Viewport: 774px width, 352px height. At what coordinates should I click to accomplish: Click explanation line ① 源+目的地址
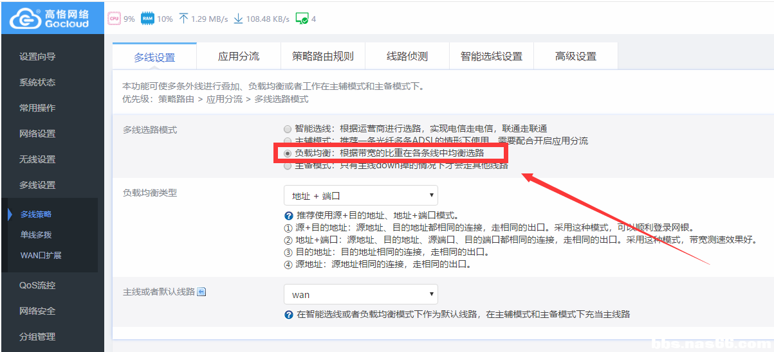pos(488,227)
